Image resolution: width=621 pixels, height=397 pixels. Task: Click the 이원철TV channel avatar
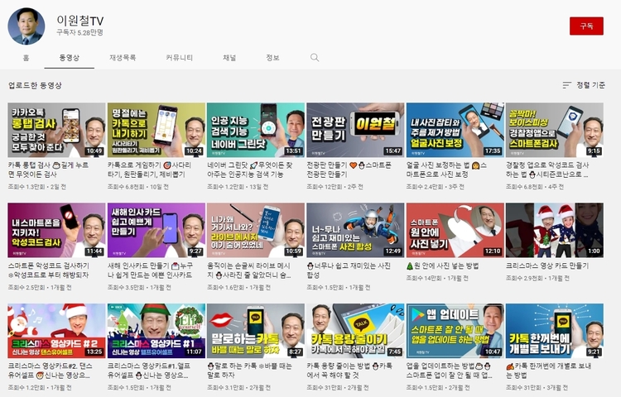pyautogui.click(x=26, y=26)
